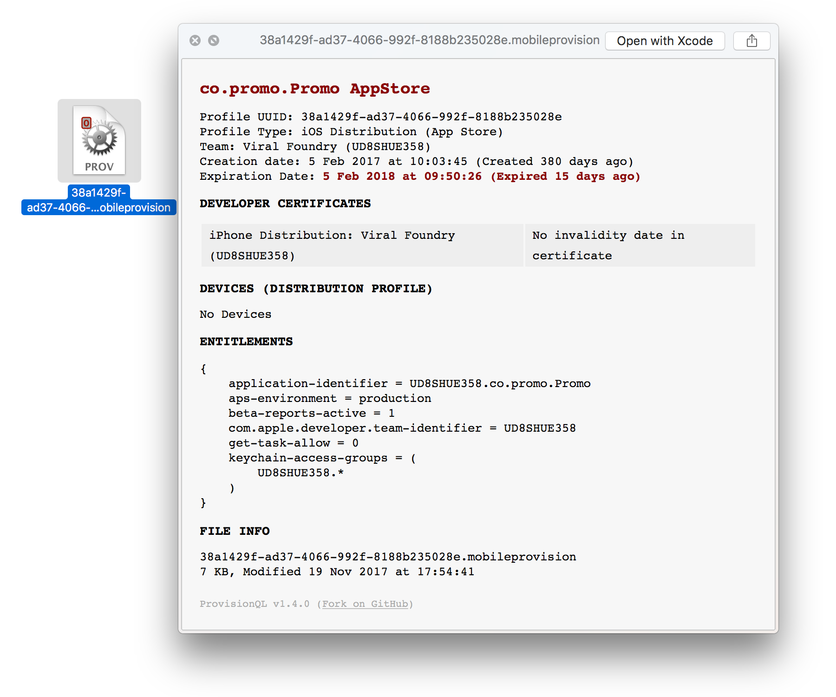Click the red Expiration Date value

[482, 176]
